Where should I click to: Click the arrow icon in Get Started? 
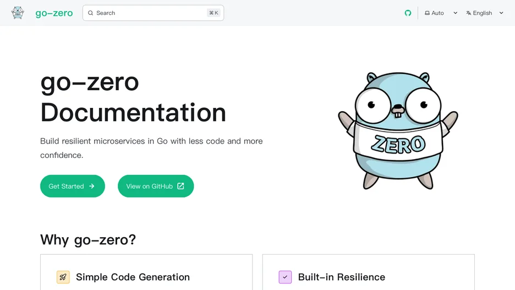[92, 186]
